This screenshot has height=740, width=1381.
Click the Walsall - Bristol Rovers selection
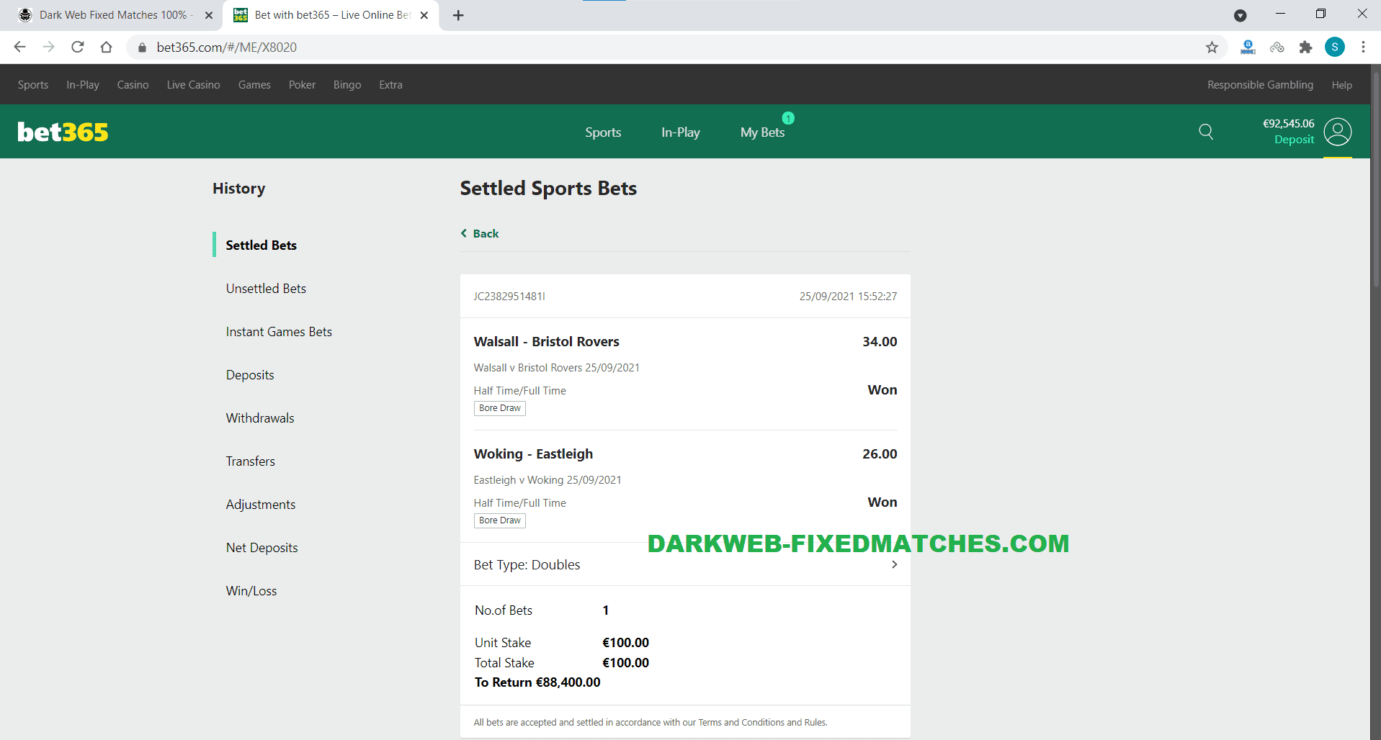pyautogui.click(x=547, y=342)
